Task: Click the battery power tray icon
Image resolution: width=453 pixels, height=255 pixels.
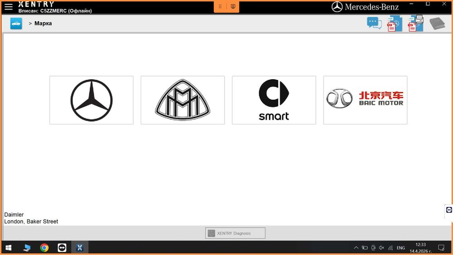Action: (365, 248)
